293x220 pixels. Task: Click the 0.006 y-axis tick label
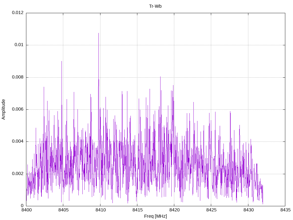coord(18,109)
